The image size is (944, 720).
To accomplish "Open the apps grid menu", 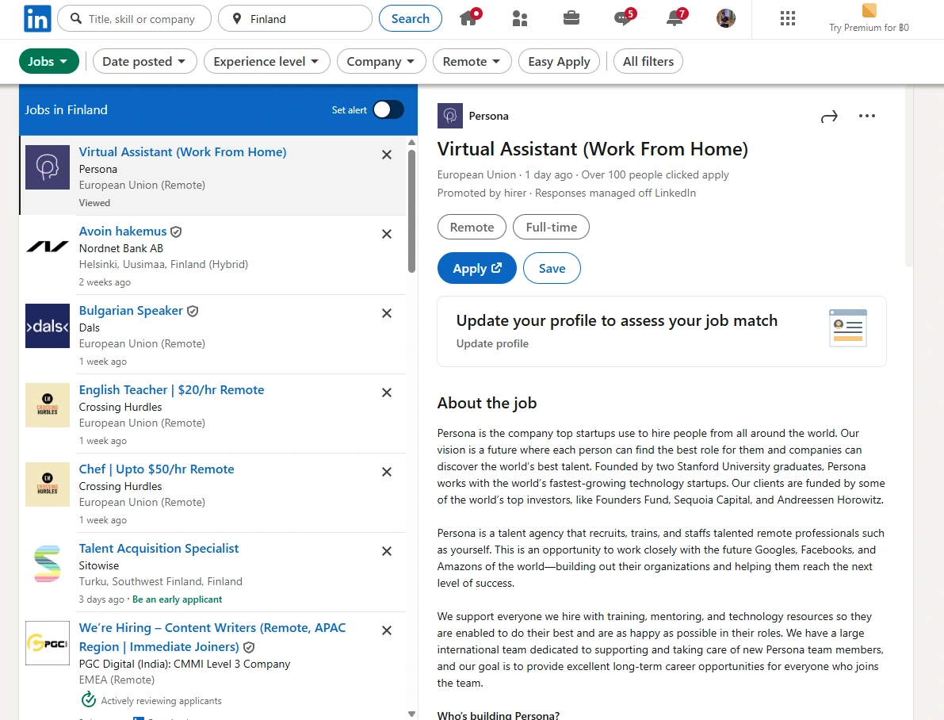I will point(788,19).
